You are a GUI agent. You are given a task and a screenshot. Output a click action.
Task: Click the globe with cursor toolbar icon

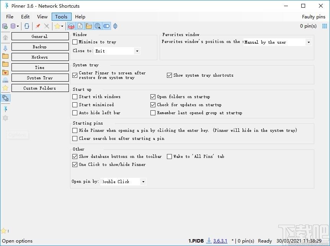tap(98, 26)
